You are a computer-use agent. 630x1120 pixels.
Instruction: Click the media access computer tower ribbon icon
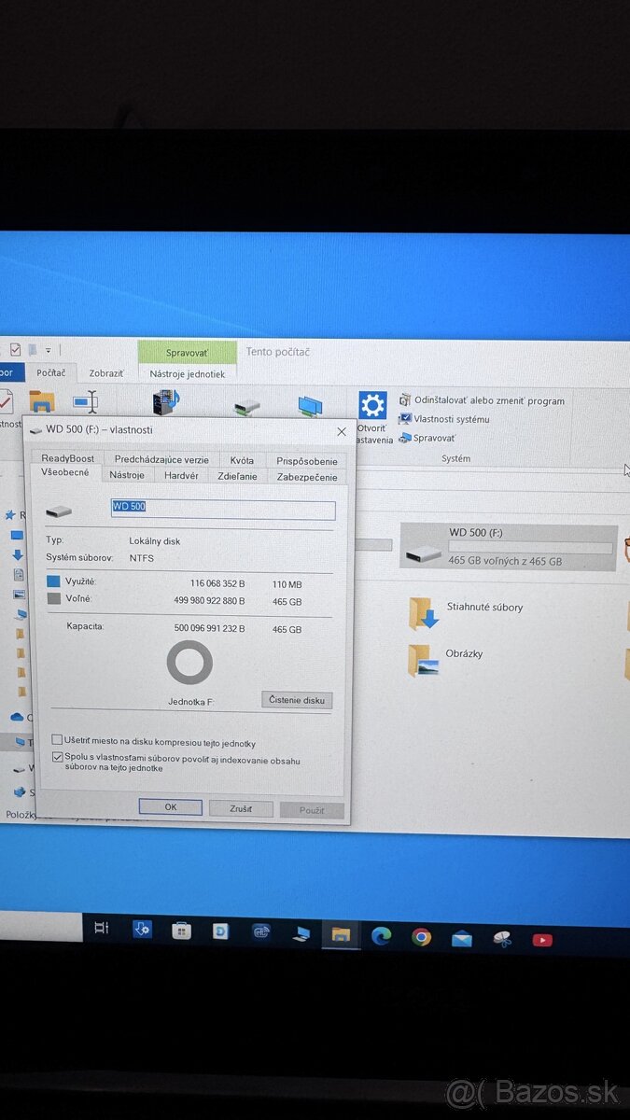(166, 402)
